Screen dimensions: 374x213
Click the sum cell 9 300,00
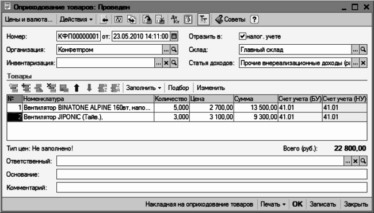point(255,117)
